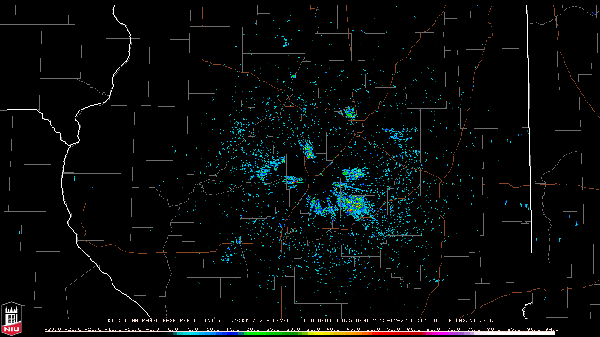Click the 50.0 scale label
600x337 pixels.
click(374, 330)
